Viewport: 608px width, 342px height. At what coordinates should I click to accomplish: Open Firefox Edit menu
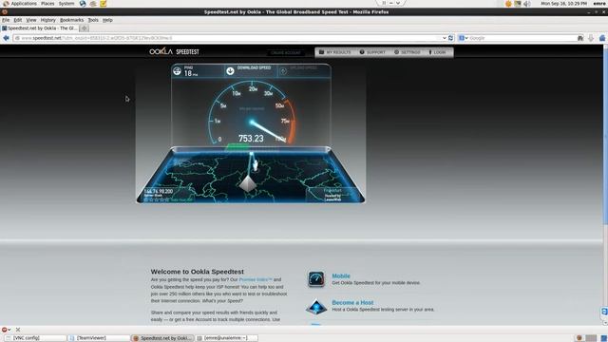18,20
